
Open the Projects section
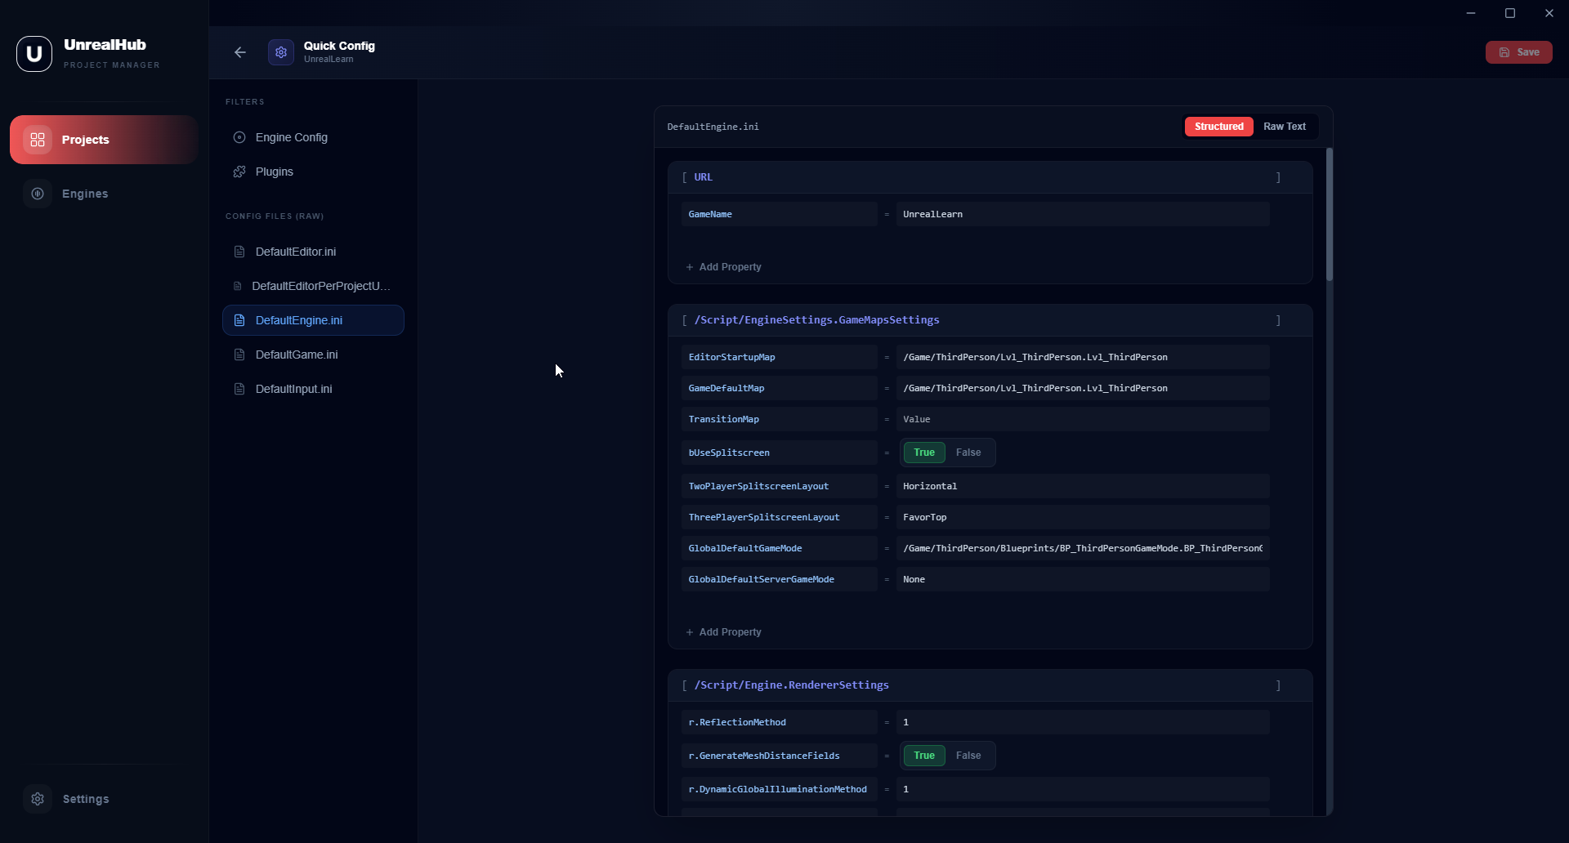coord(104,140)
